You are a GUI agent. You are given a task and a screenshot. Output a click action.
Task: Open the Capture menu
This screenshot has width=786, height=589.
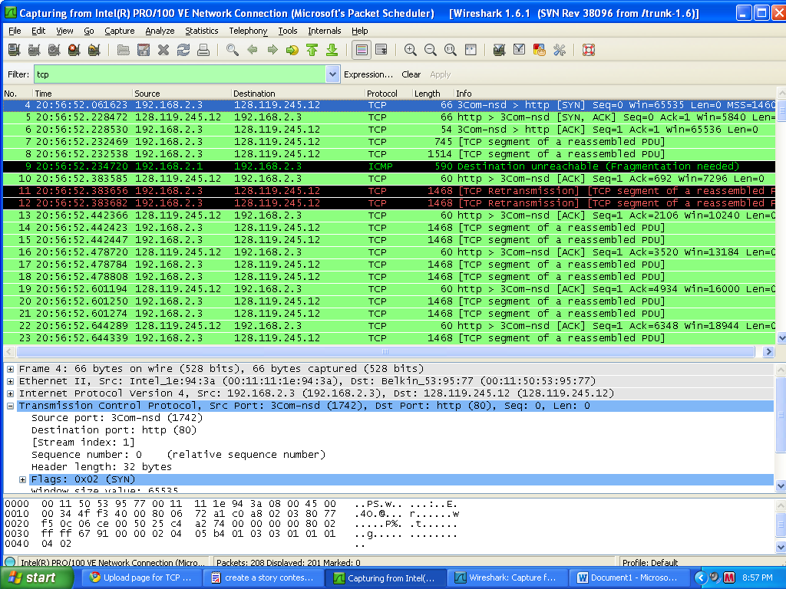click(119, 31)
